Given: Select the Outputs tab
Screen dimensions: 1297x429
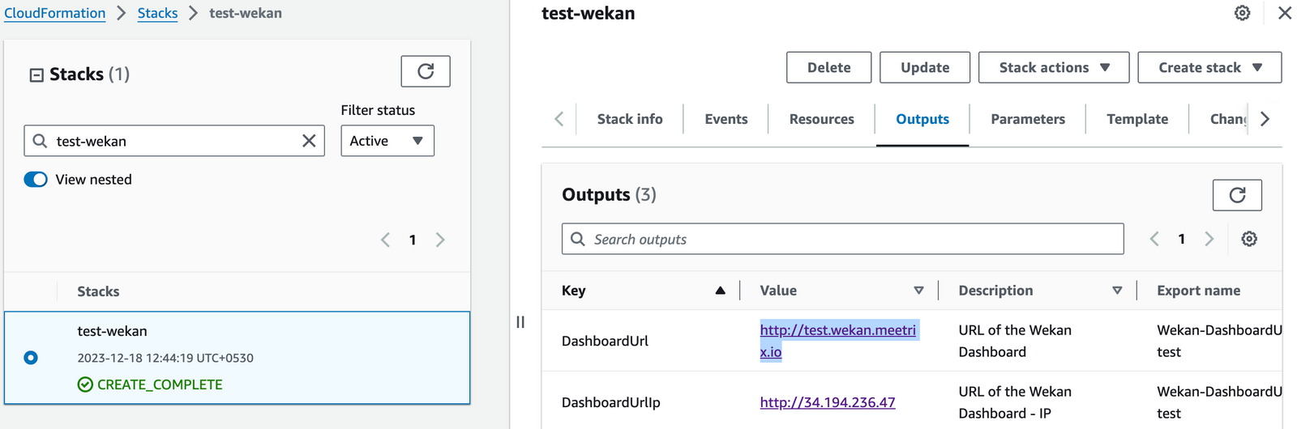Looking at the screenshot, I should tap(922, 119).
